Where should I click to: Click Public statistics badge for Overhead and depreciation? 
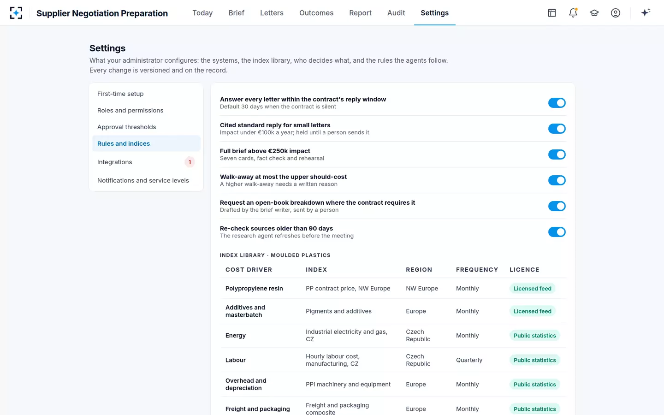(x=535, y=384)
